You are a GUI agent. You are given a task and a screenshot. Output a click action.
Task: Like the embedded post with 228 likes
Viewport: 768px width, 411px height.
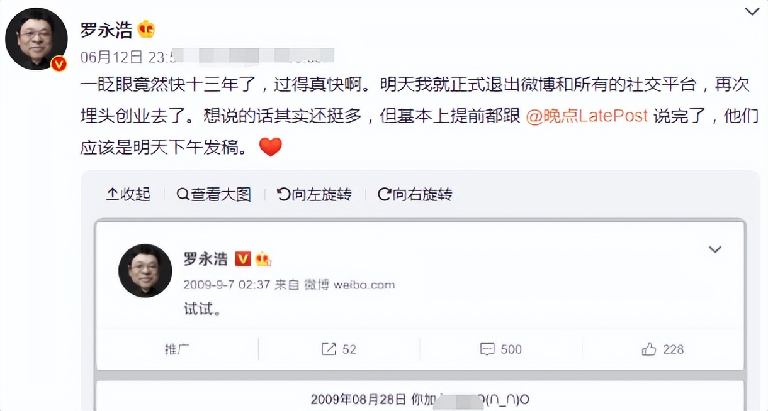tap(663, 349)
